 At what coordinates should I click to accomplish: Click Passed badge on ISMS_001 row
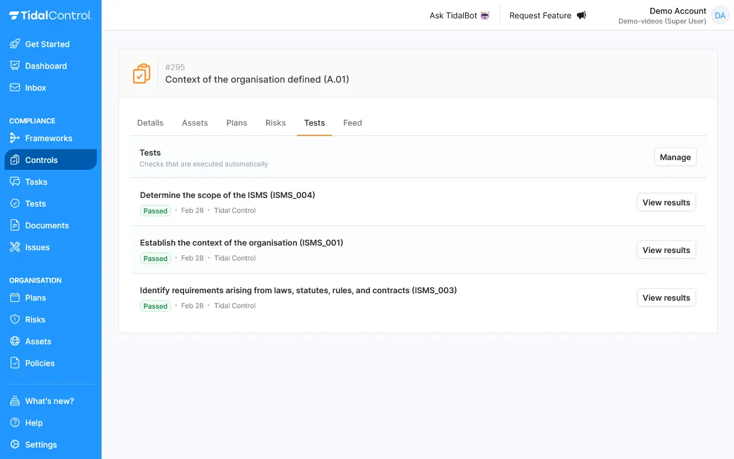[155, 258]
